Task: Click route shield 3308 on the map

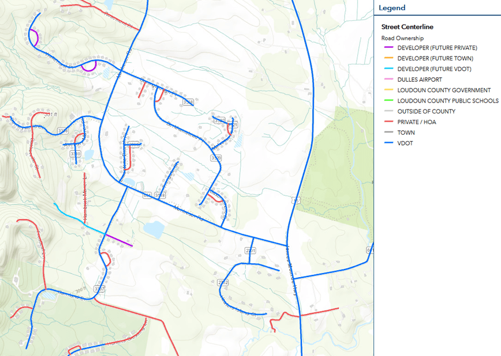Action: click(x=62, y=131)
